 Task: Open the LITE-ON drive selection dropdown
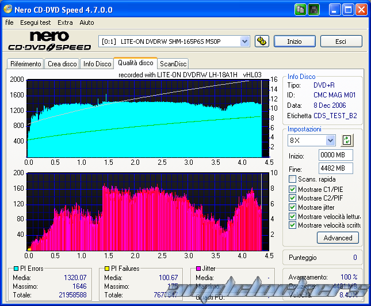[x=244, y=41]
